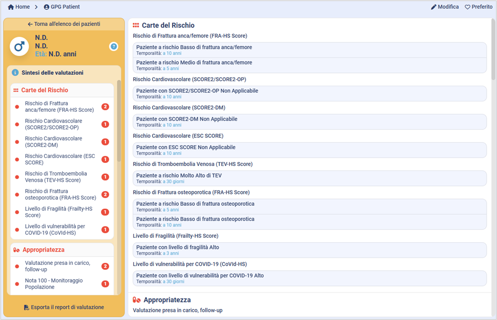Open Nota 100 - Monitoraggio Popolazione item
497x320 pixels.
(x=54, y=284)
